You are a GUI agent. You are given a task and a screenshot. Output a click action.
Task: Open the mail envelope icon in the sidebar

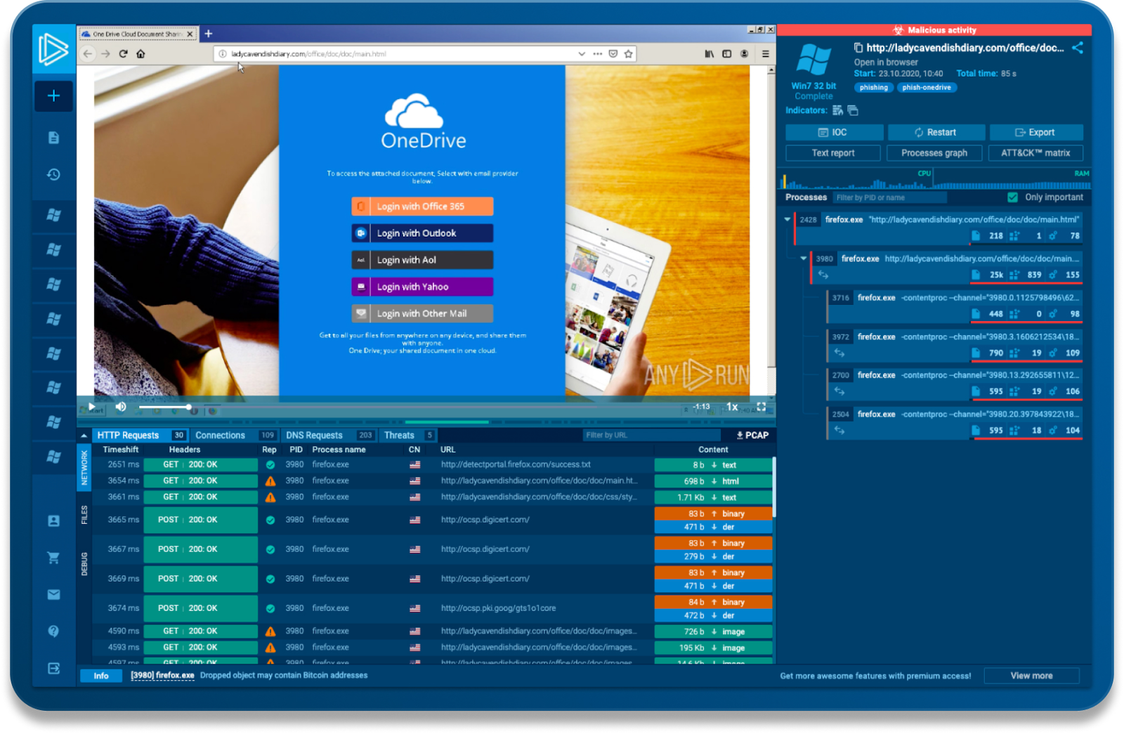(53, 594)
